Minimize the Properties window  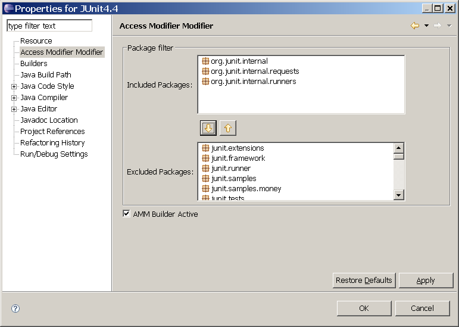(x=427, y=8)
